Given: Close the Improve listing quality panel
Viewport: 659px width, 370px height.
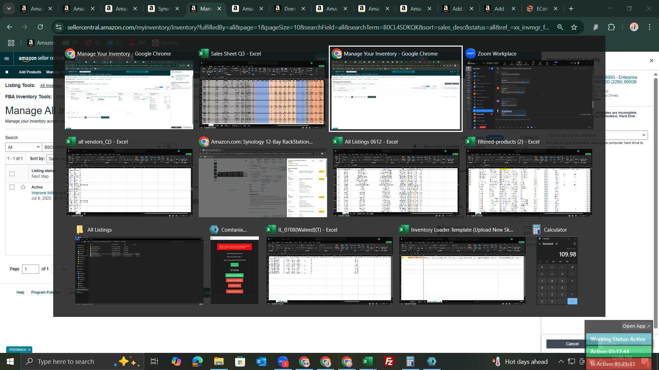Looking at the screenshot, I should (651, 61).
